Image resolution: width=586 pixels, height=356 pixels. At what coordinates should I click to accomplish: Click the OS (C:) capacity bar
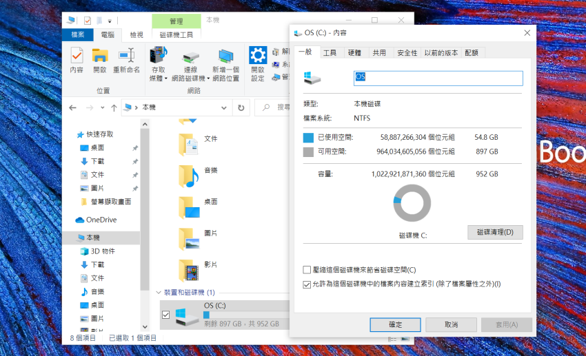pyautogui.click(x=246, y=315)
